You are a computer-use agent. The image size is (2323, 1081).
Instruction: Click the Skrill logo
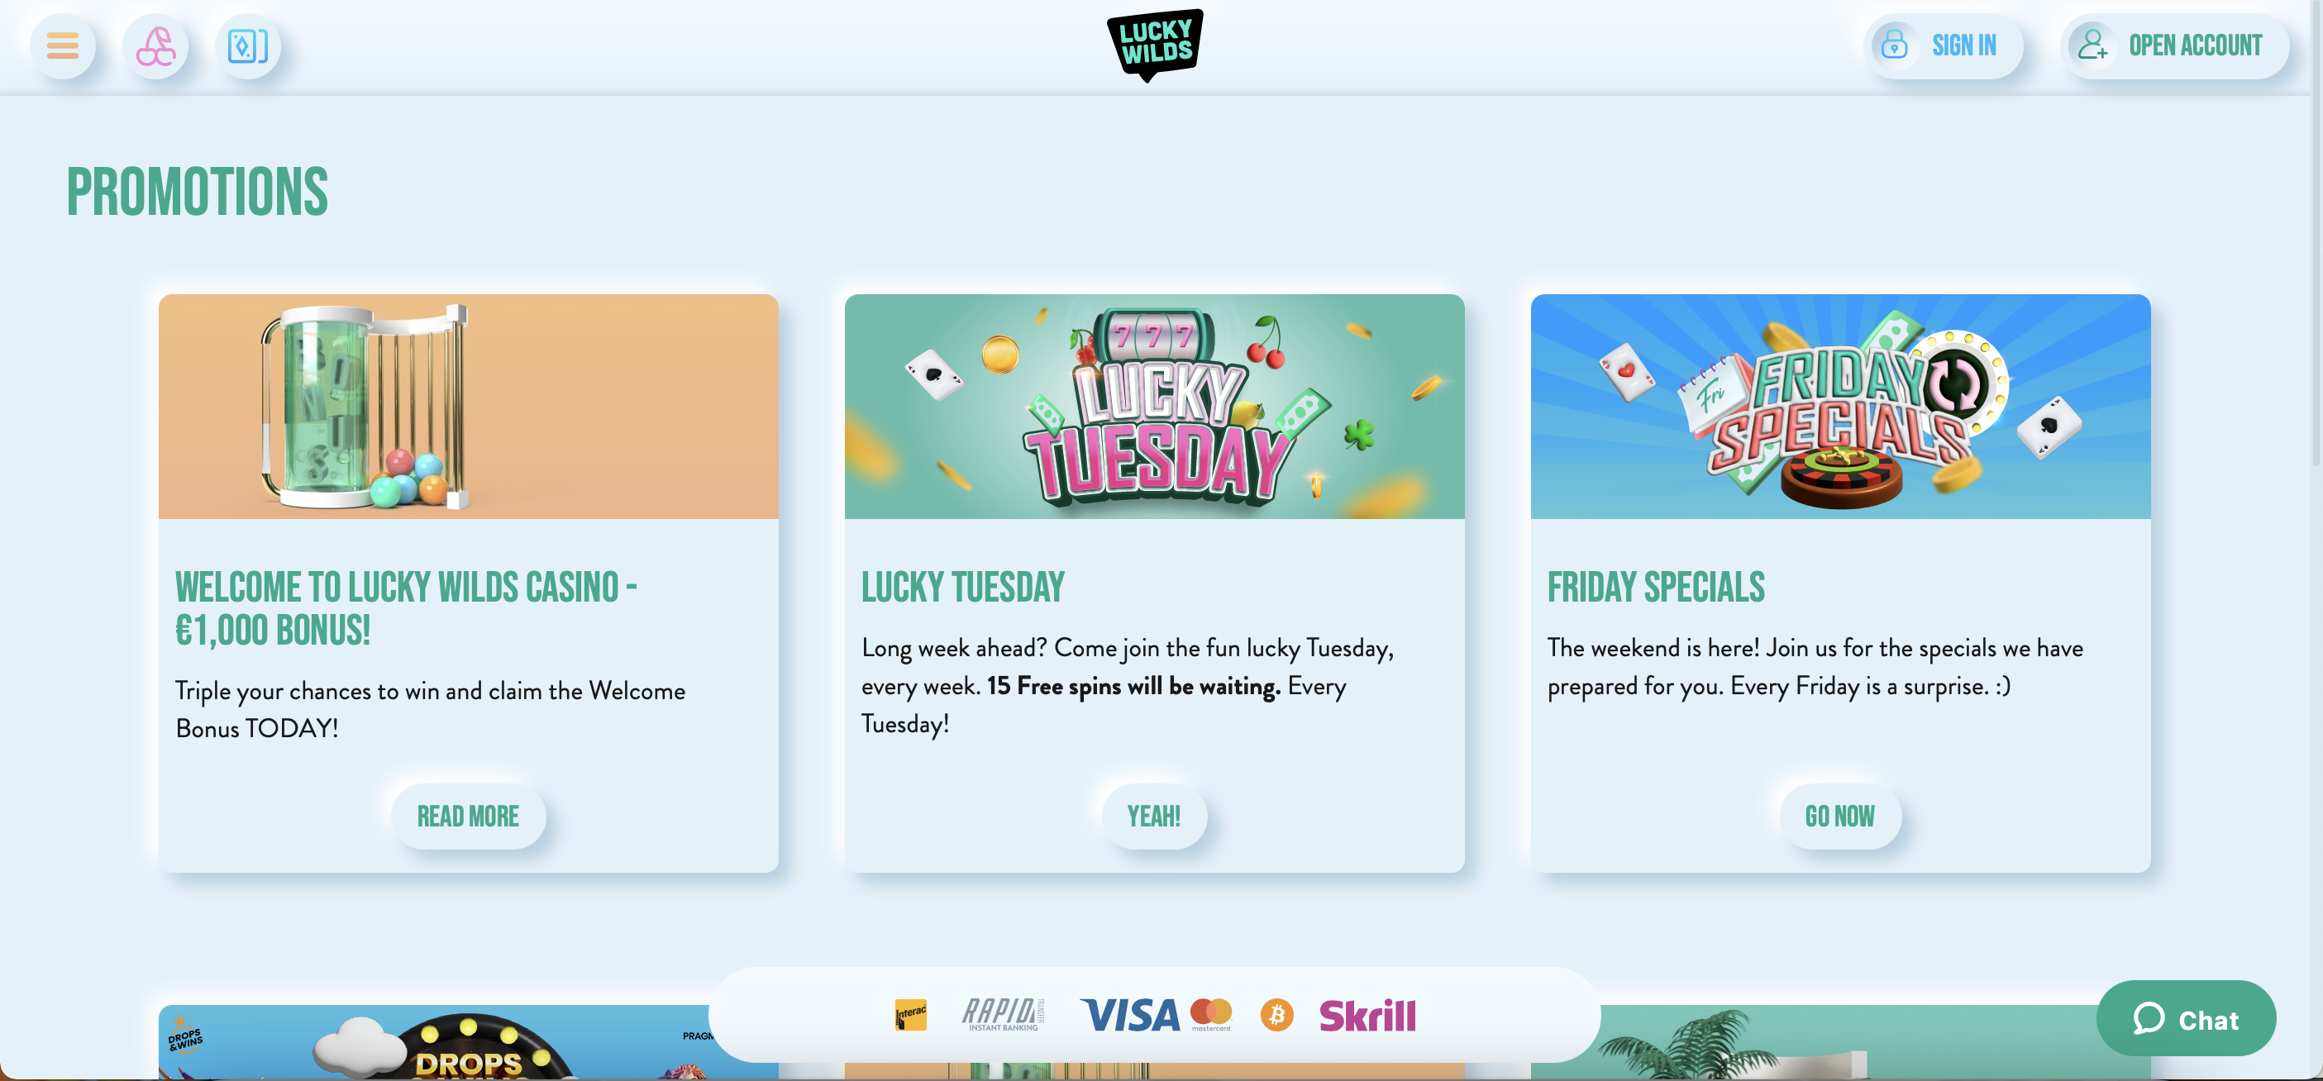click(x=1367, y=1015)
